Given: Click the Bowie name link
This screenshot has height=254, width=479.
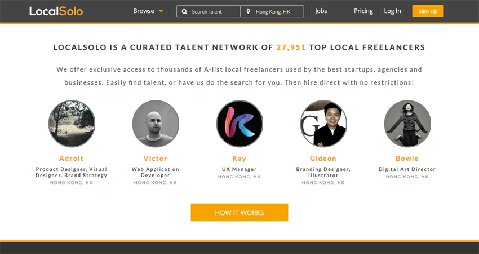Looking at the screenshot, I should [x=407, y=159].
